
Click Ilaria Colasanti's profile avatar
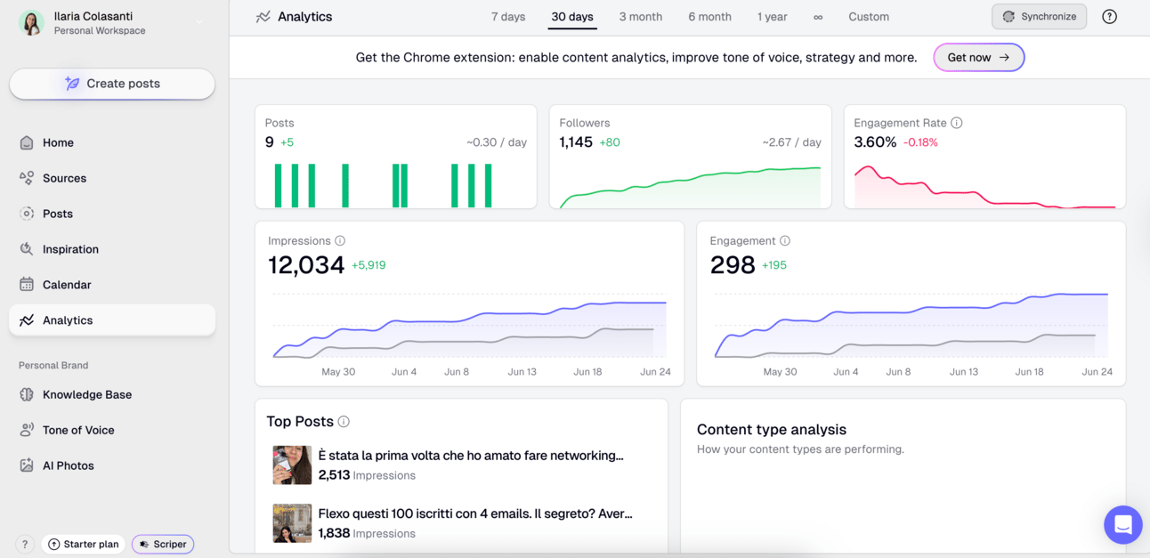click(x=31, y=23)
